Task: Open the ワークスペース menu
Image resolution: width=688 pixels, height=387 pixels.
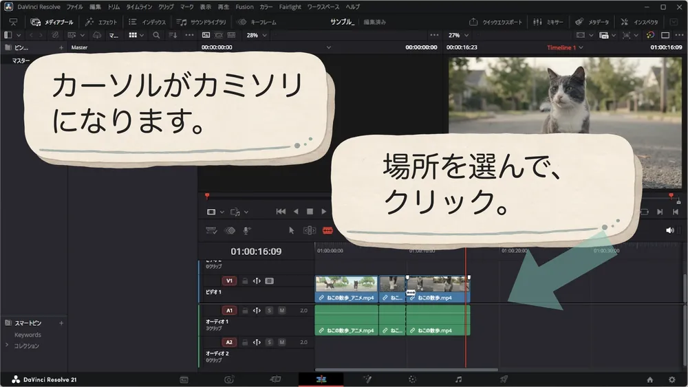Action: [x=323, y=7]
